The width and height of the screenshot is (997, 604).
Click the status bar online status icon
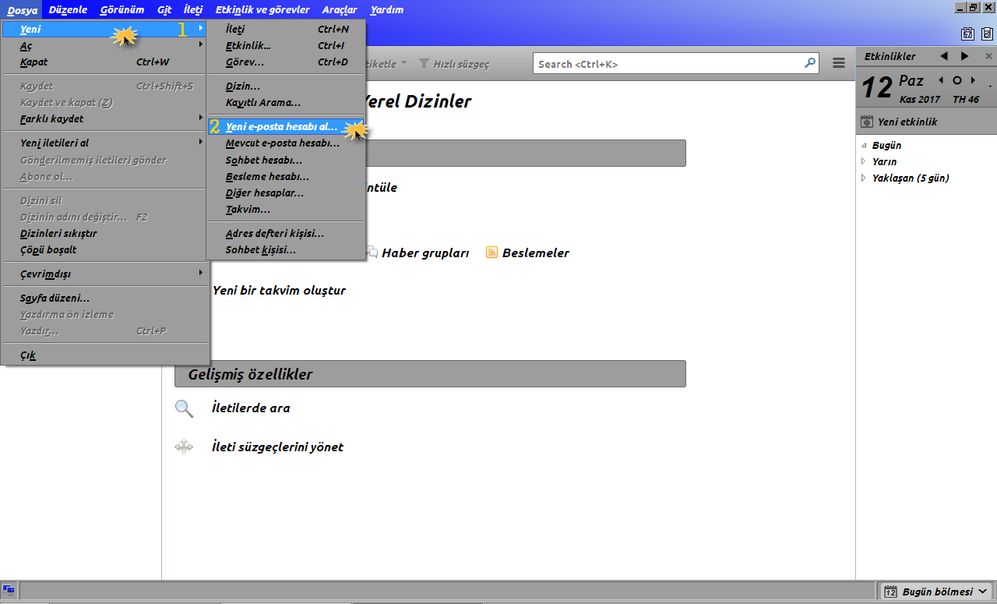click(9, 591)
